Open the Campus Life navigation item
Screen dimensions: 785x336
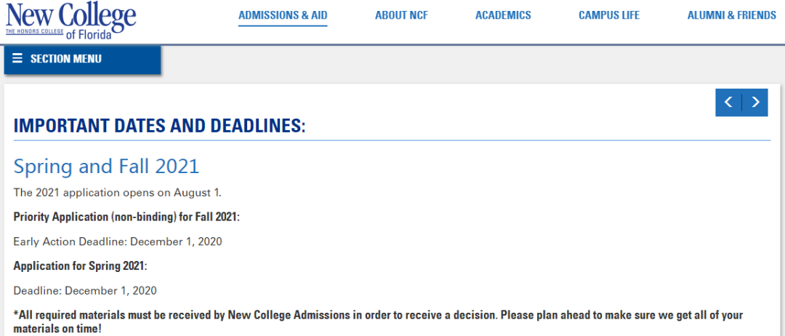609,15
